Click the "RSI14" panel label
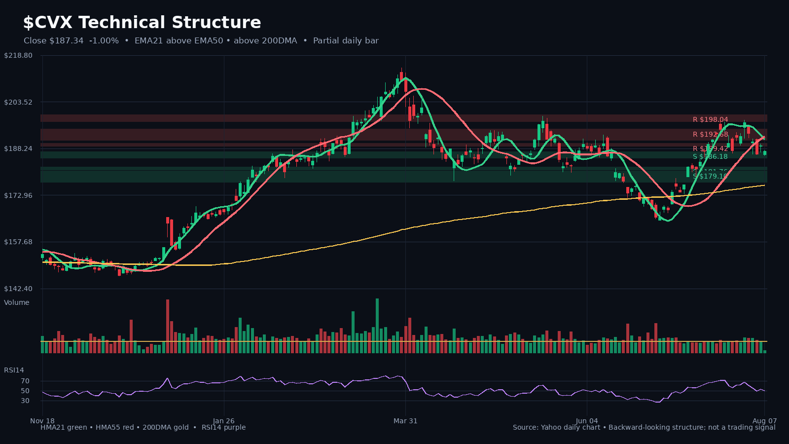This screenshot has width=789, height=444. [14, 370]
